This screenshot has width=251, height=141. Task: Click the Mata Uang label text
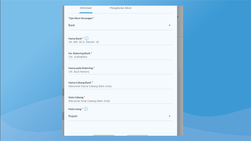pyautogui.click(x=75, y=109)
